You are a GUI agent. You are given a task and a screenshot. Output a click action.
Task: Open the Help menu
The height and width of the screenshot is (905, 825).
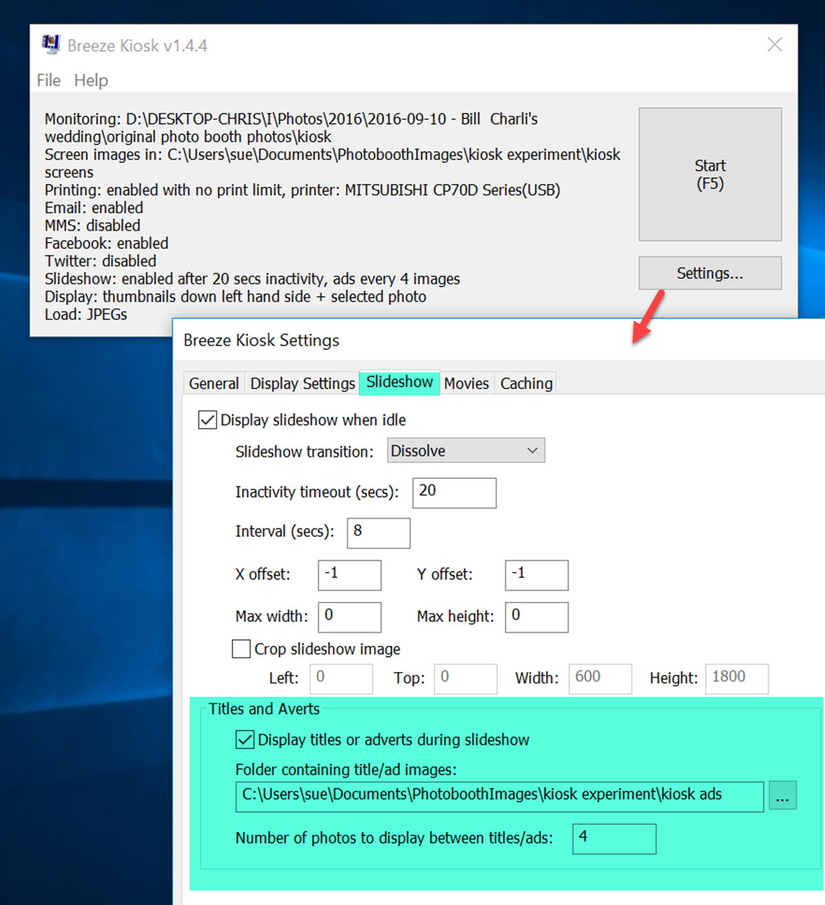coord(91,80)
